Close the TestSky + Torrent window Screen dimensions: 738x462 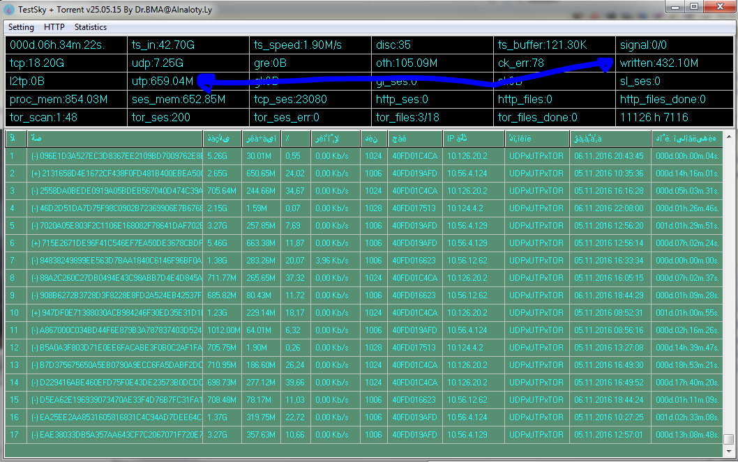pyautogui.click(x=718, y=7)
